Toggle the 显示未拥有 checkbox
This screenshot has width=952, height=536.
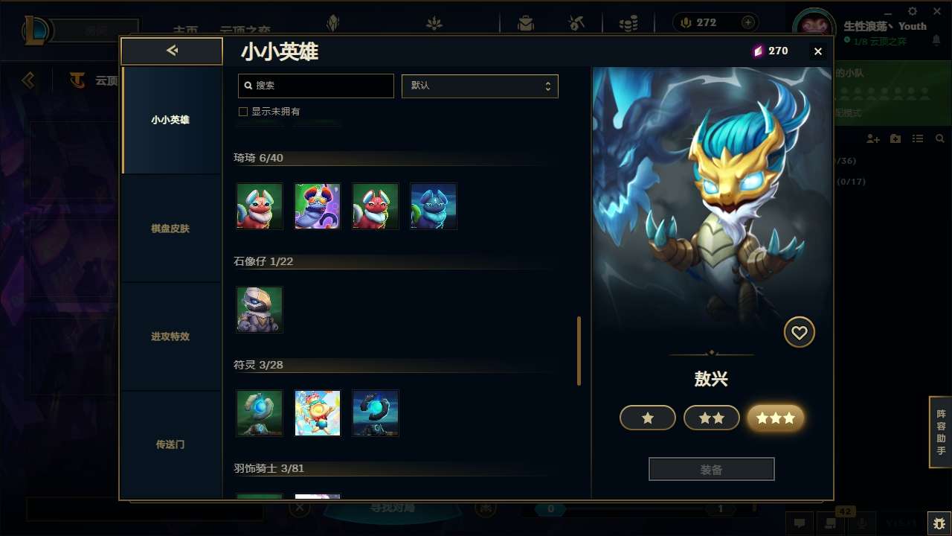242,112
